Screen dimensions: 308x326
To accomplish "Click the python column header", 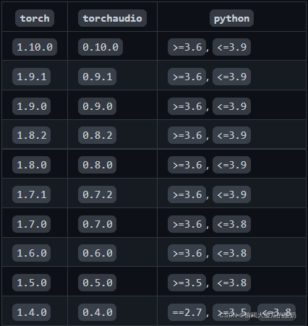I will tap(231, 18).
